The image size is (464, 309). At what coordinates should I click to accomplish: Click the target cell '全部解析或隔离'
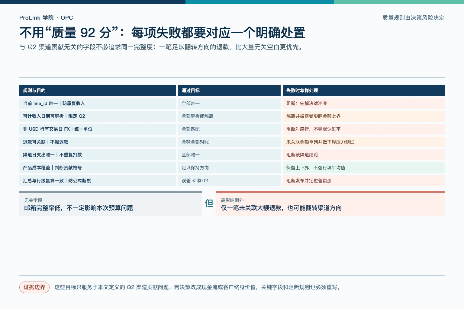(229, 116)
